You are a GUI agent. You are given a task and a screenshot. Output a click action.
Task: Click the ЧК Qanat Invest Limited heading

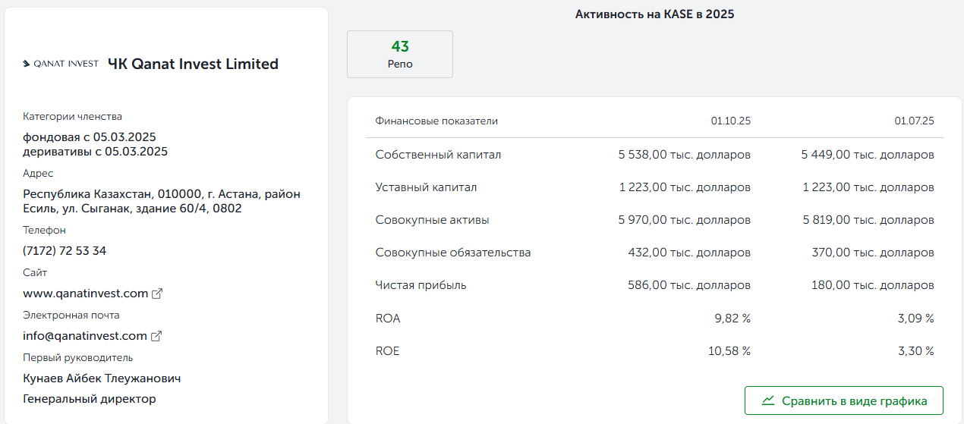click(x=194, y=64)
